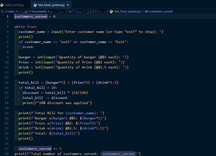The width and height of the screenshot is (216, 156).
Task: Click 'Total Bill for' print statement
Action: click(61, 113)
